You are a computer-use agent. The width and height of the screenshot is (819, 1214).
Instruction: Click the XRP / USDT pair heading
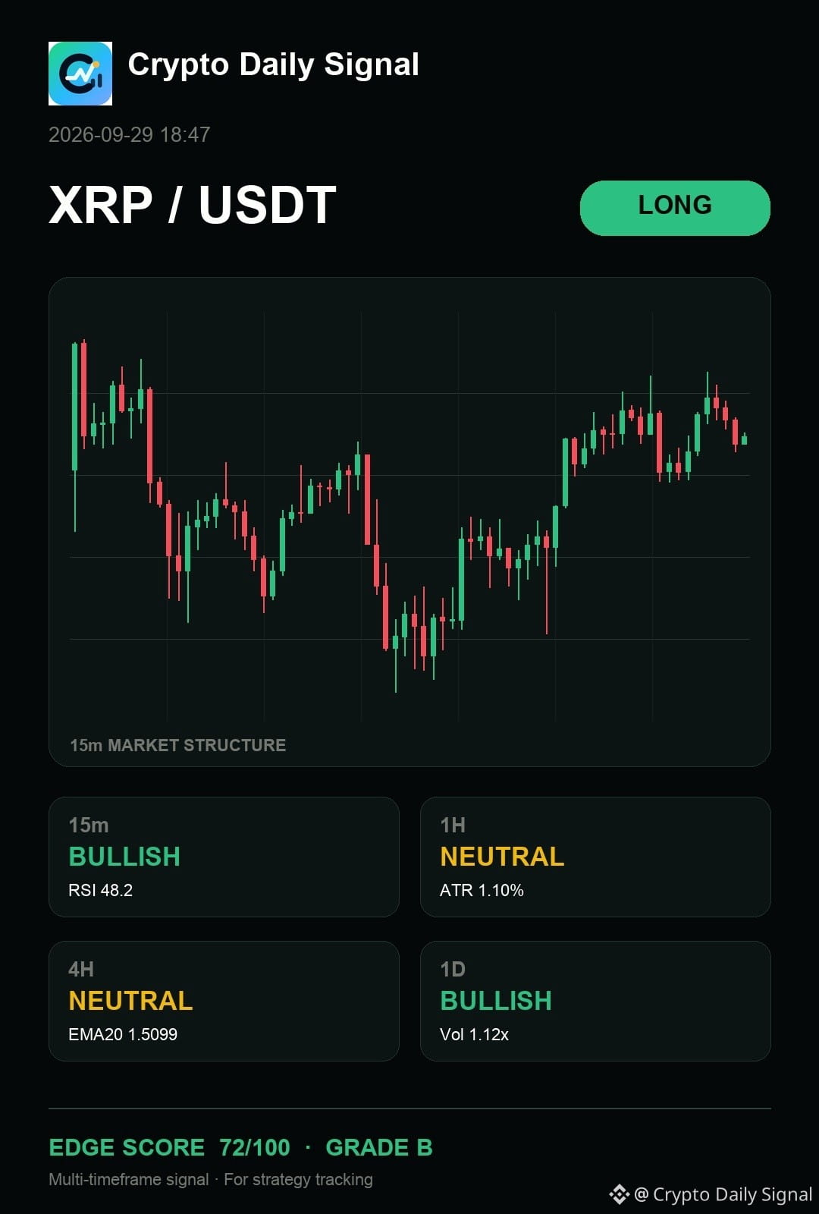click(193, 205)
